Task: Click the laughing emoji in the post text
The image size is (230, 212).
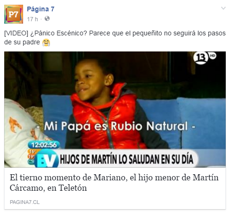Action: point(46,42)
